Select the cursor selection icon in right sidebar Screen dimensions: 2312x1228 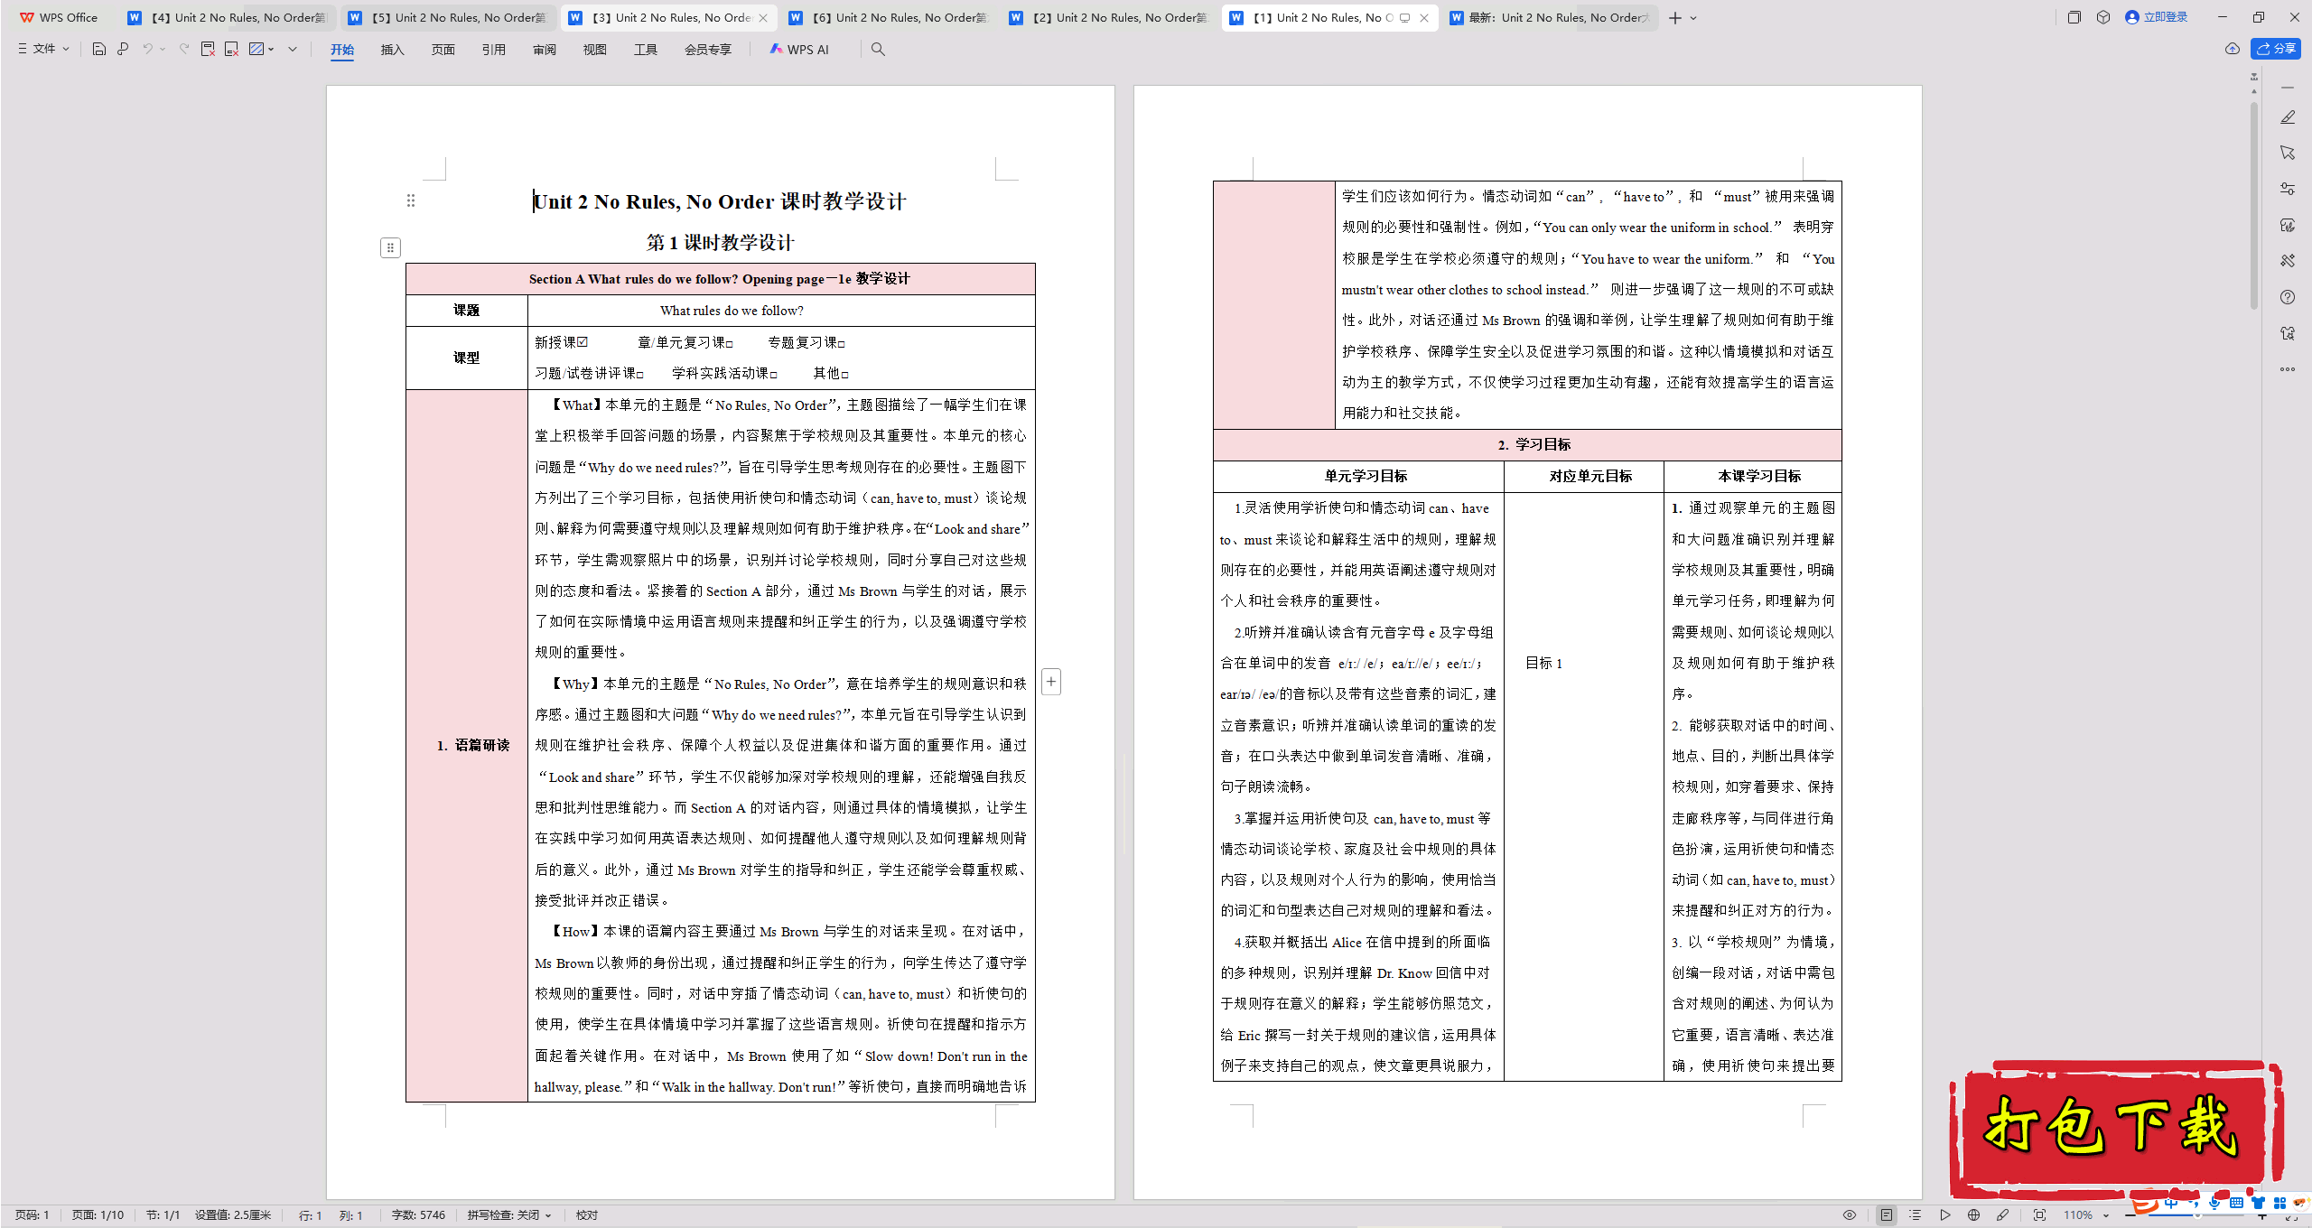pyautogui.click(x=2288, y=153)
